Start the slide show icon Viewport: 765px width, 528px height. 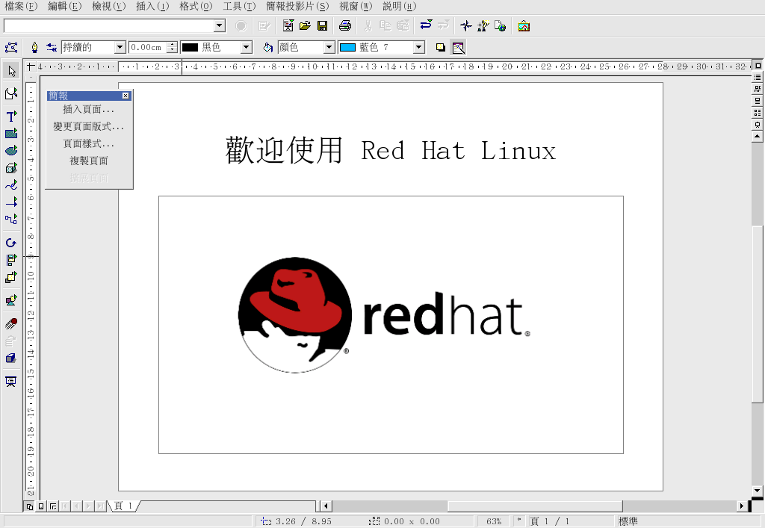tap(11, 382)
